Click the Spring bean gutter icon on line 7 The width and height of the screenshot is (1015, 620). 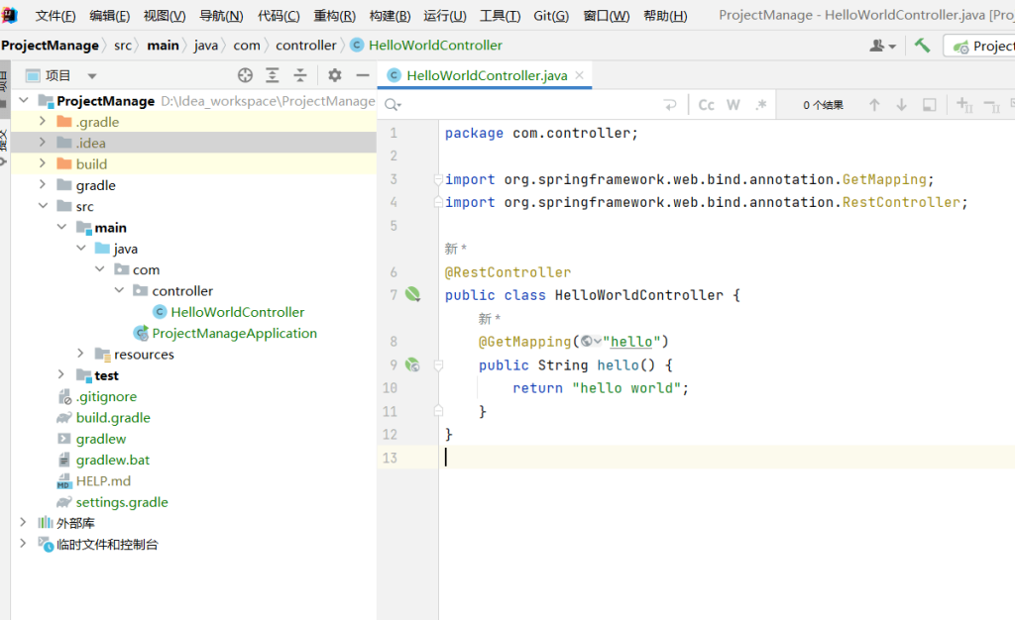click(x=412, y=295)
